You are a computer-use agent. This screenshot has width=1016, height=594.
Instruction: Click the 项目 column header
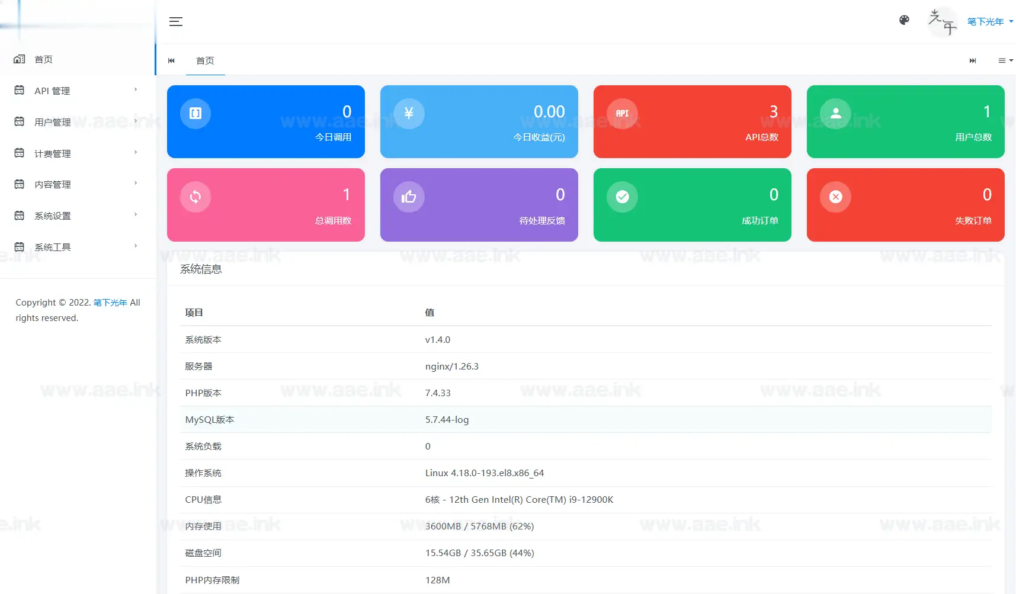[194, 313]
